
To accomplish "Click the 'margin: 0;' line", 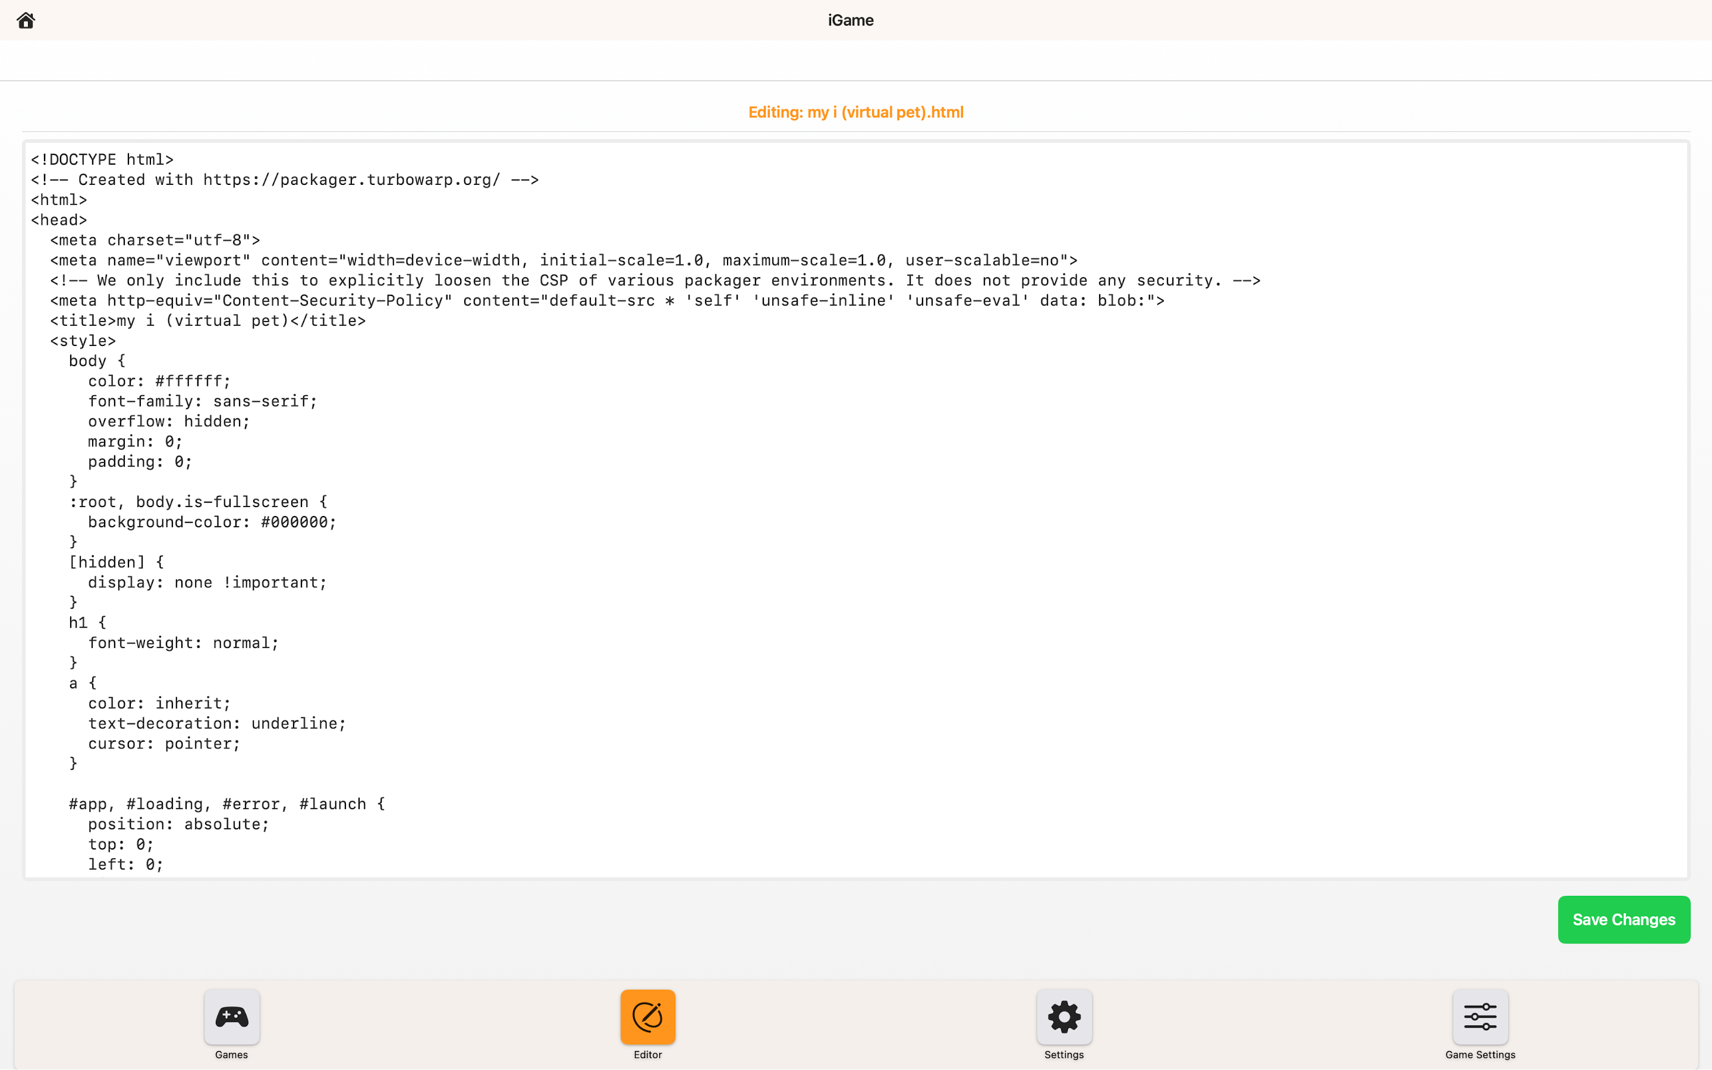I will 135,442.
